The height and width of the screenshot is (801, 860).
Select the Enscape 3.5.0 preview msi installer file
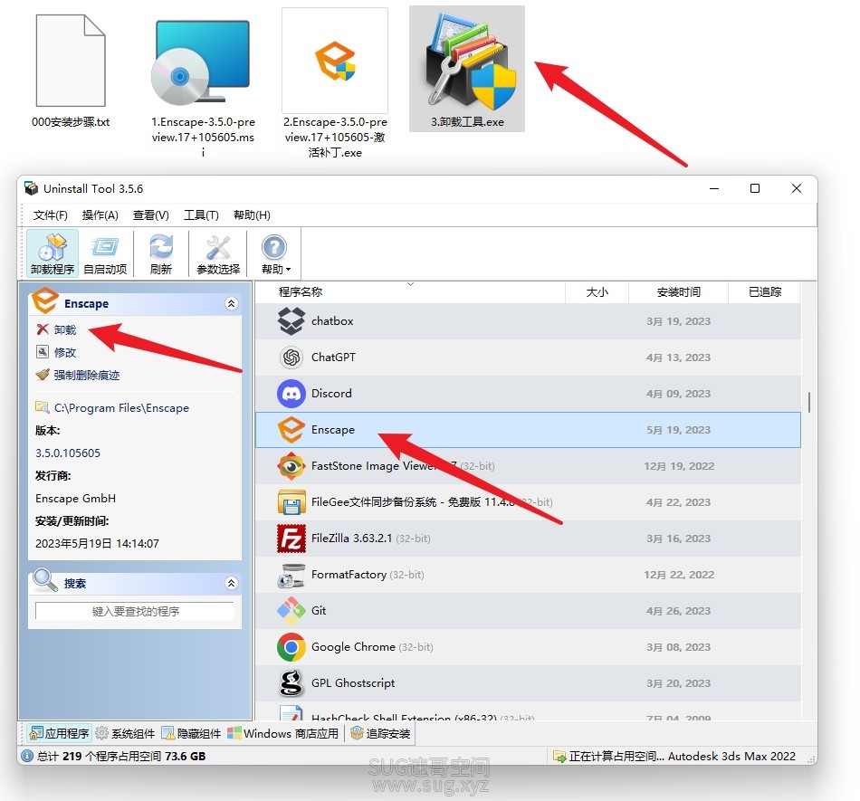(203, 63)
